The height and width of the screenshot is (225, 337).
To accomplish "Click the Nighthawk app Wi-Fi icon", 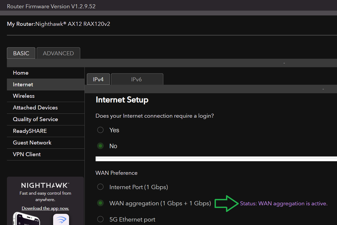I will click(x=61, y=219).
